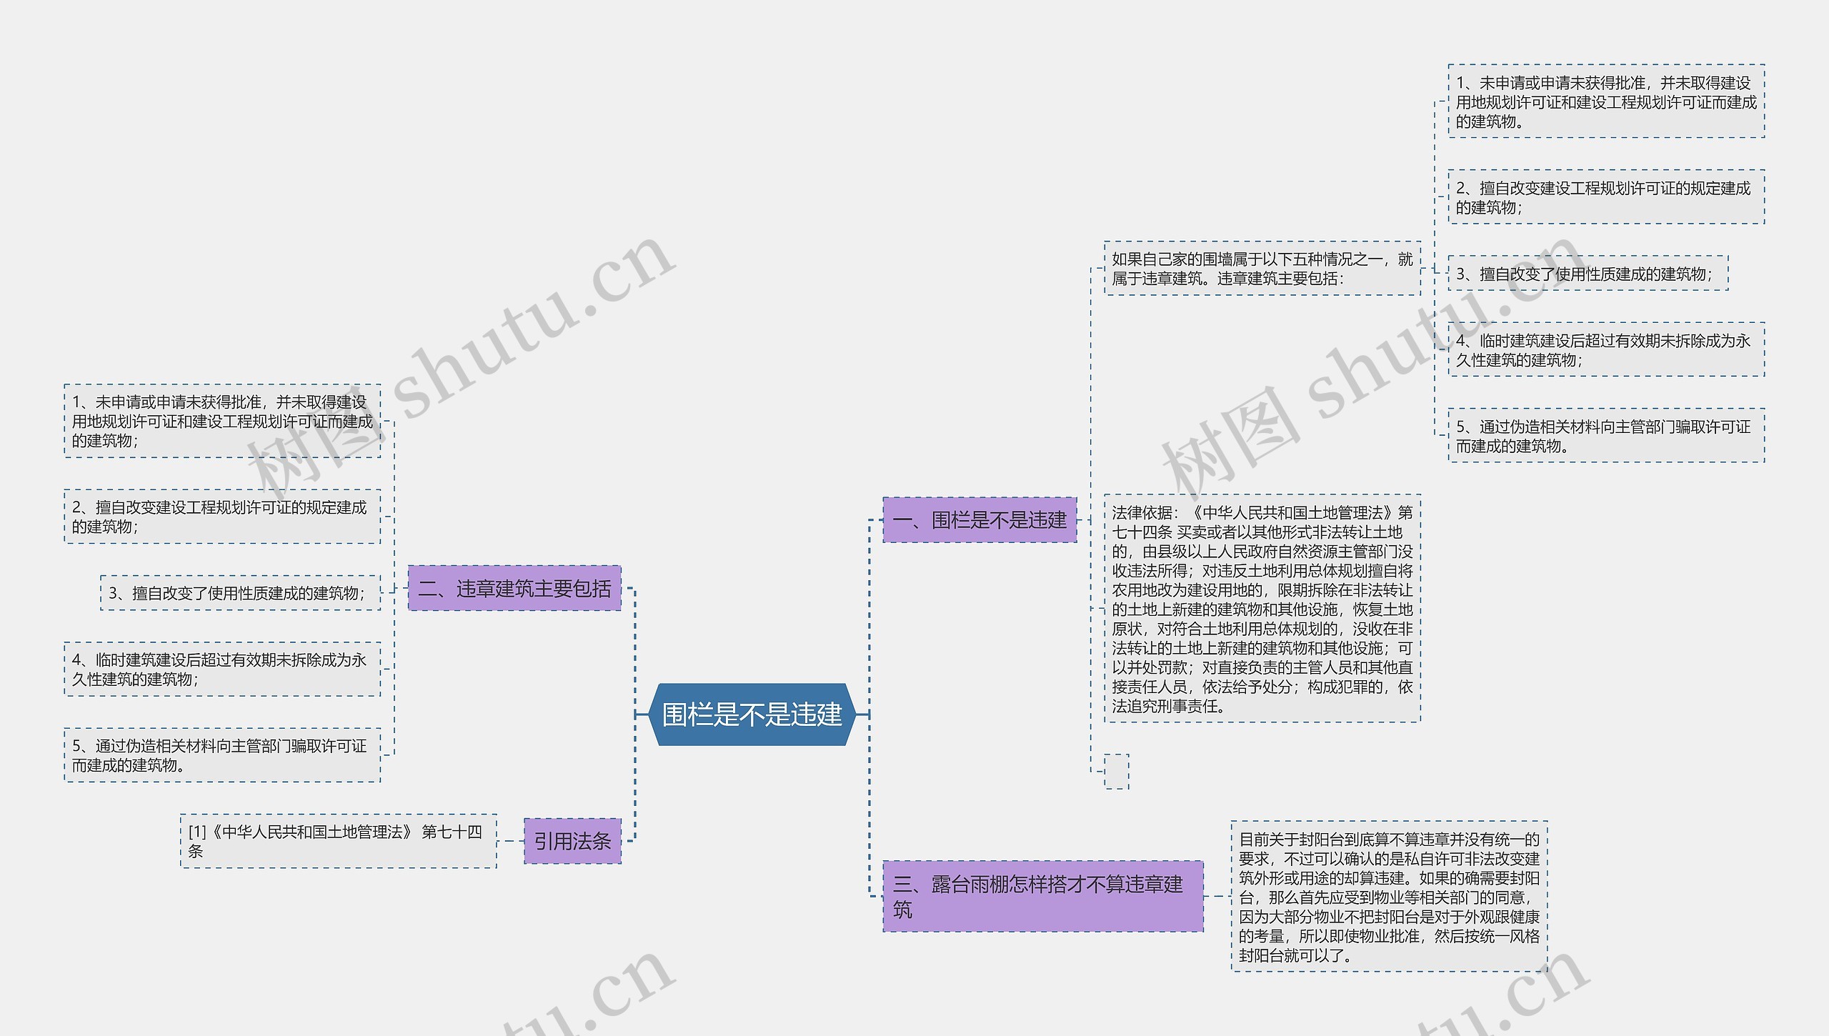Click the small empty node below 法律依据
Viewport: 1829px width, 1036px height.
click(1117, 772)
